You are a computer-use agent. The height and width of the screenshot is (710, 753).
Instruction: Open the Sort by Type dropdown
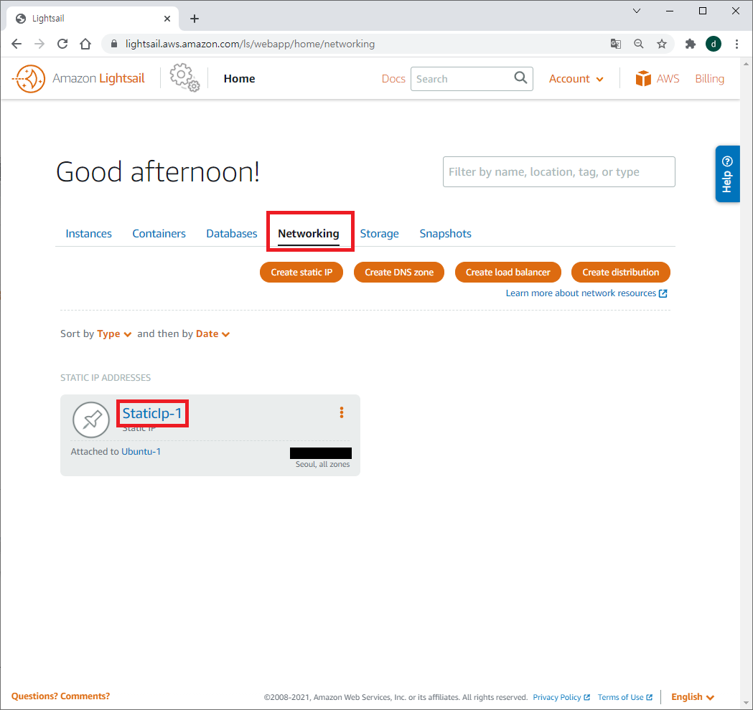click(x=114, y=334)
